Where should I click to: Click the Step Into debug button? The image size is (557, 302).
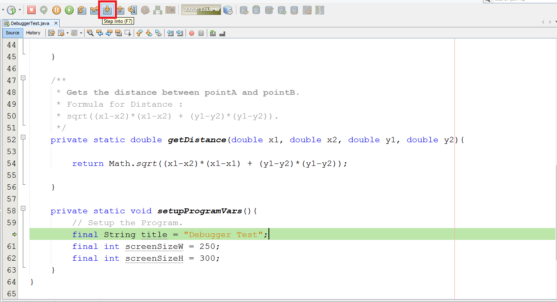107,10
